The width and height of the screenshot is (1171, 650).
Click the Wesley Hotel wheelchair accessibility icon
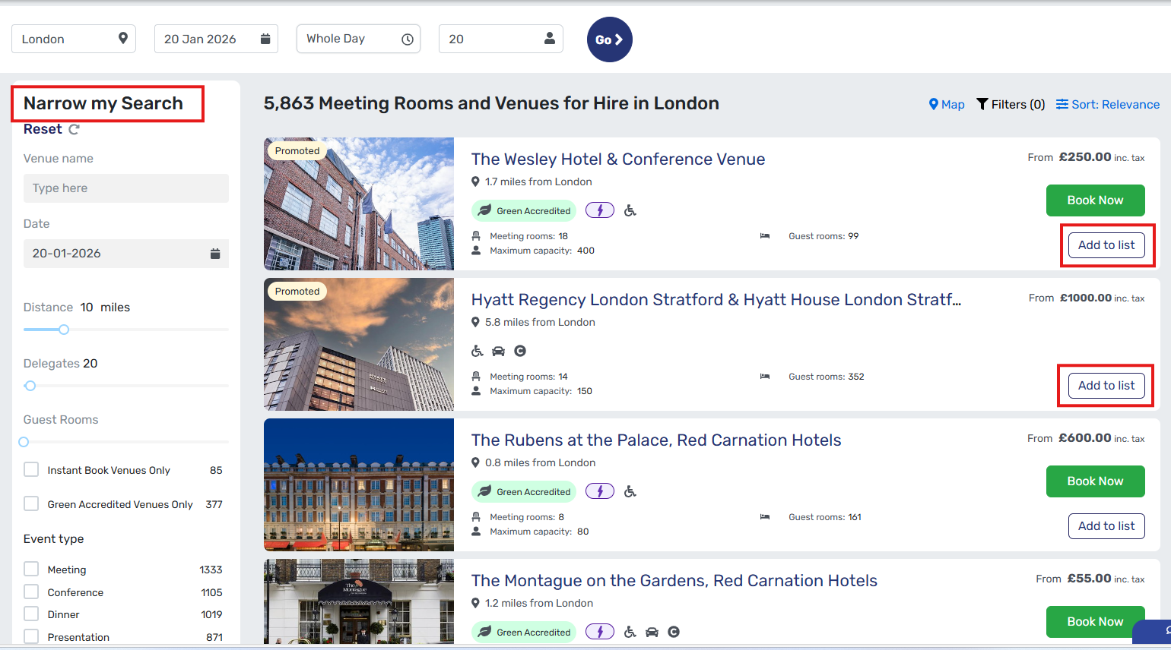click(x=630, y=210)
